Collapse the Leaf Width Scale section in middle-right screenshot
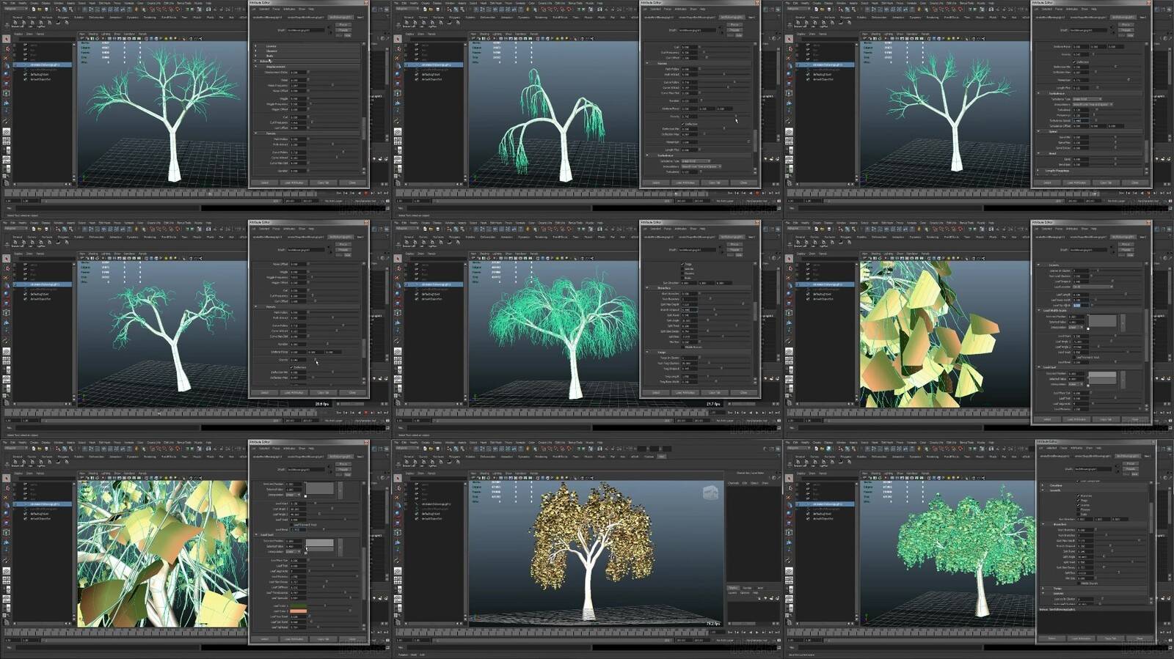 click(x=1038, y=311)
